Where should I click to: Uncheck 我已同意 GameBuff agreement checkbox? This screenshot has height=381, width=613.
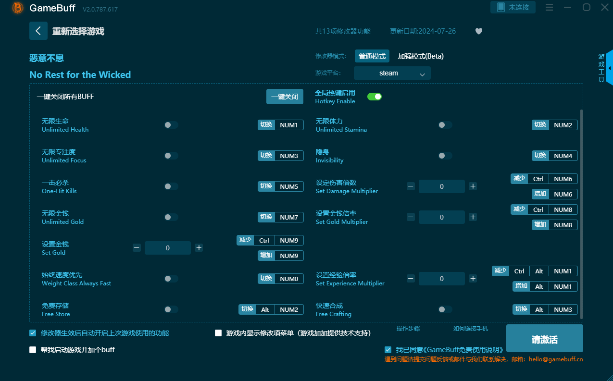388,350
